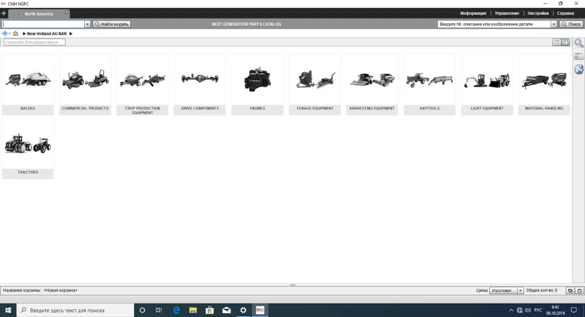Close the North America tab
The height and width of the screenshot is (317, 585).
point(66,13)
